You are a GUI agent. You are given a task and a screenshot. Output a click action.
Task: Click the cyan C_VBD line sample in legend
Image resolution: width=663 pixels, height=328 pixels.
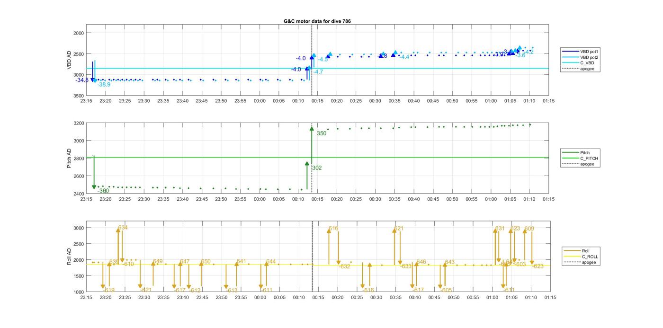570,63
